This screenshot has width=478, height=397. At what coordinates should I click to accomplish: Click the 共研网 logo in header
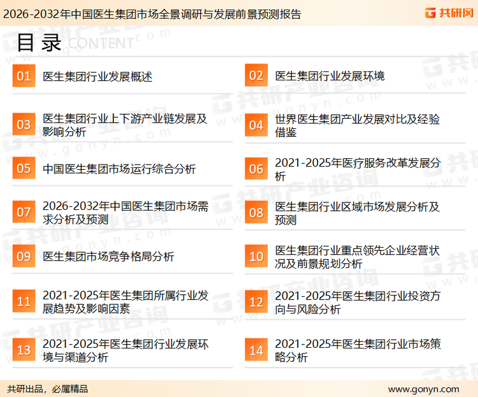pos(449,13)
